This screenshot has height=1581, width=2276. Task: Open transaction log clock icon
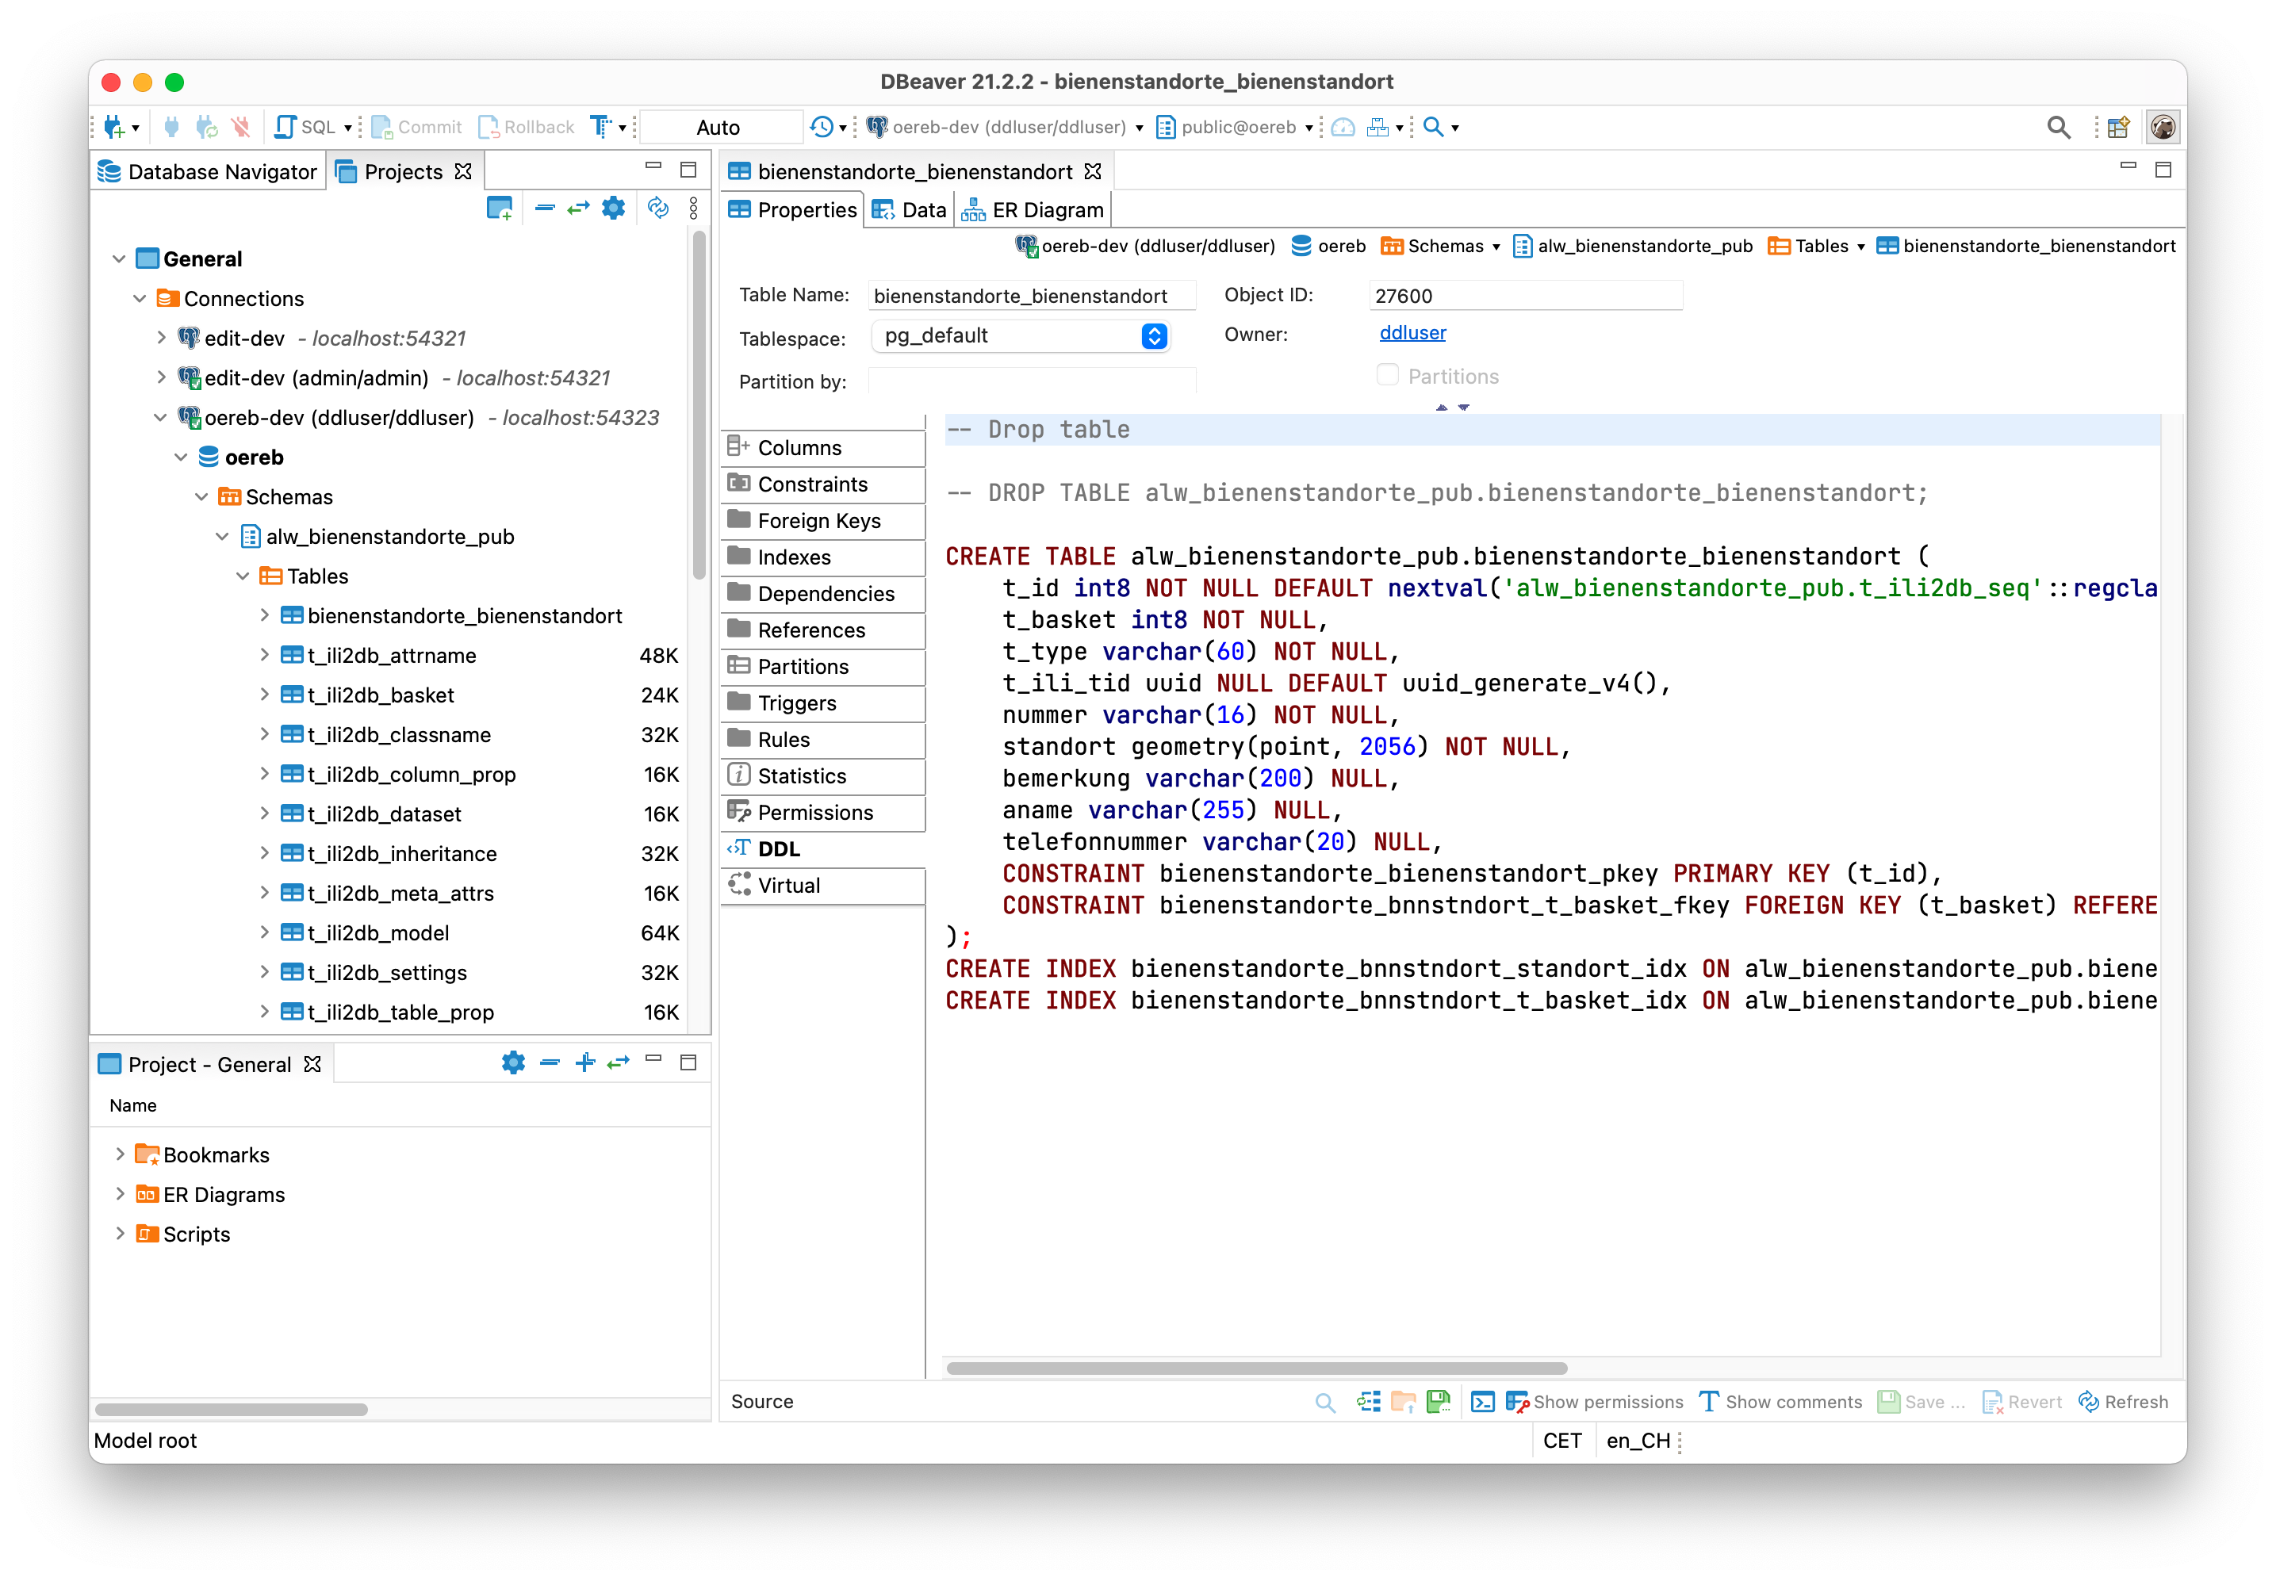822,127
